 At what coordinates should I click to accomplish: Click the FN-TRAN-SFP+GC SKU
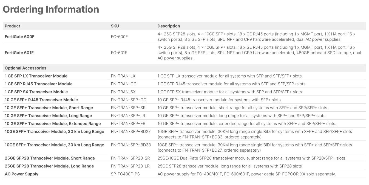(x=129, y=100)
